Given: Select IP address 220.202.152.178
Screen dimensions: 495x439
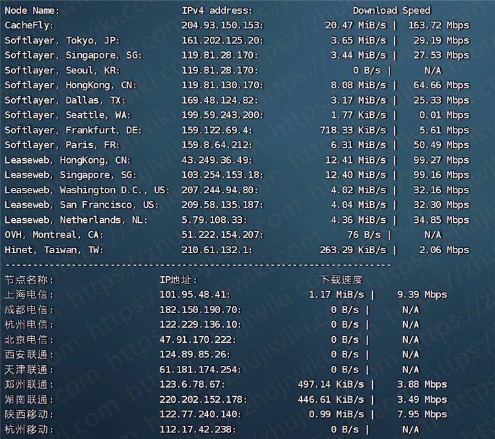Looking at the screenshot, I should click(x=203, y=399).
